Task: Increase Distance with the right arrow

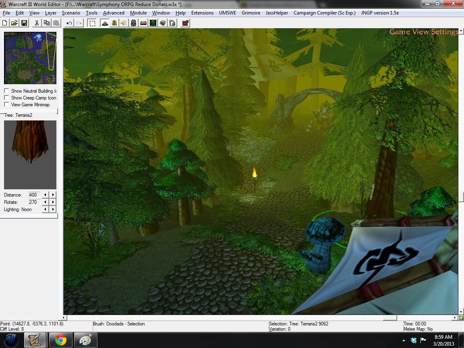Action: (53, 195)
